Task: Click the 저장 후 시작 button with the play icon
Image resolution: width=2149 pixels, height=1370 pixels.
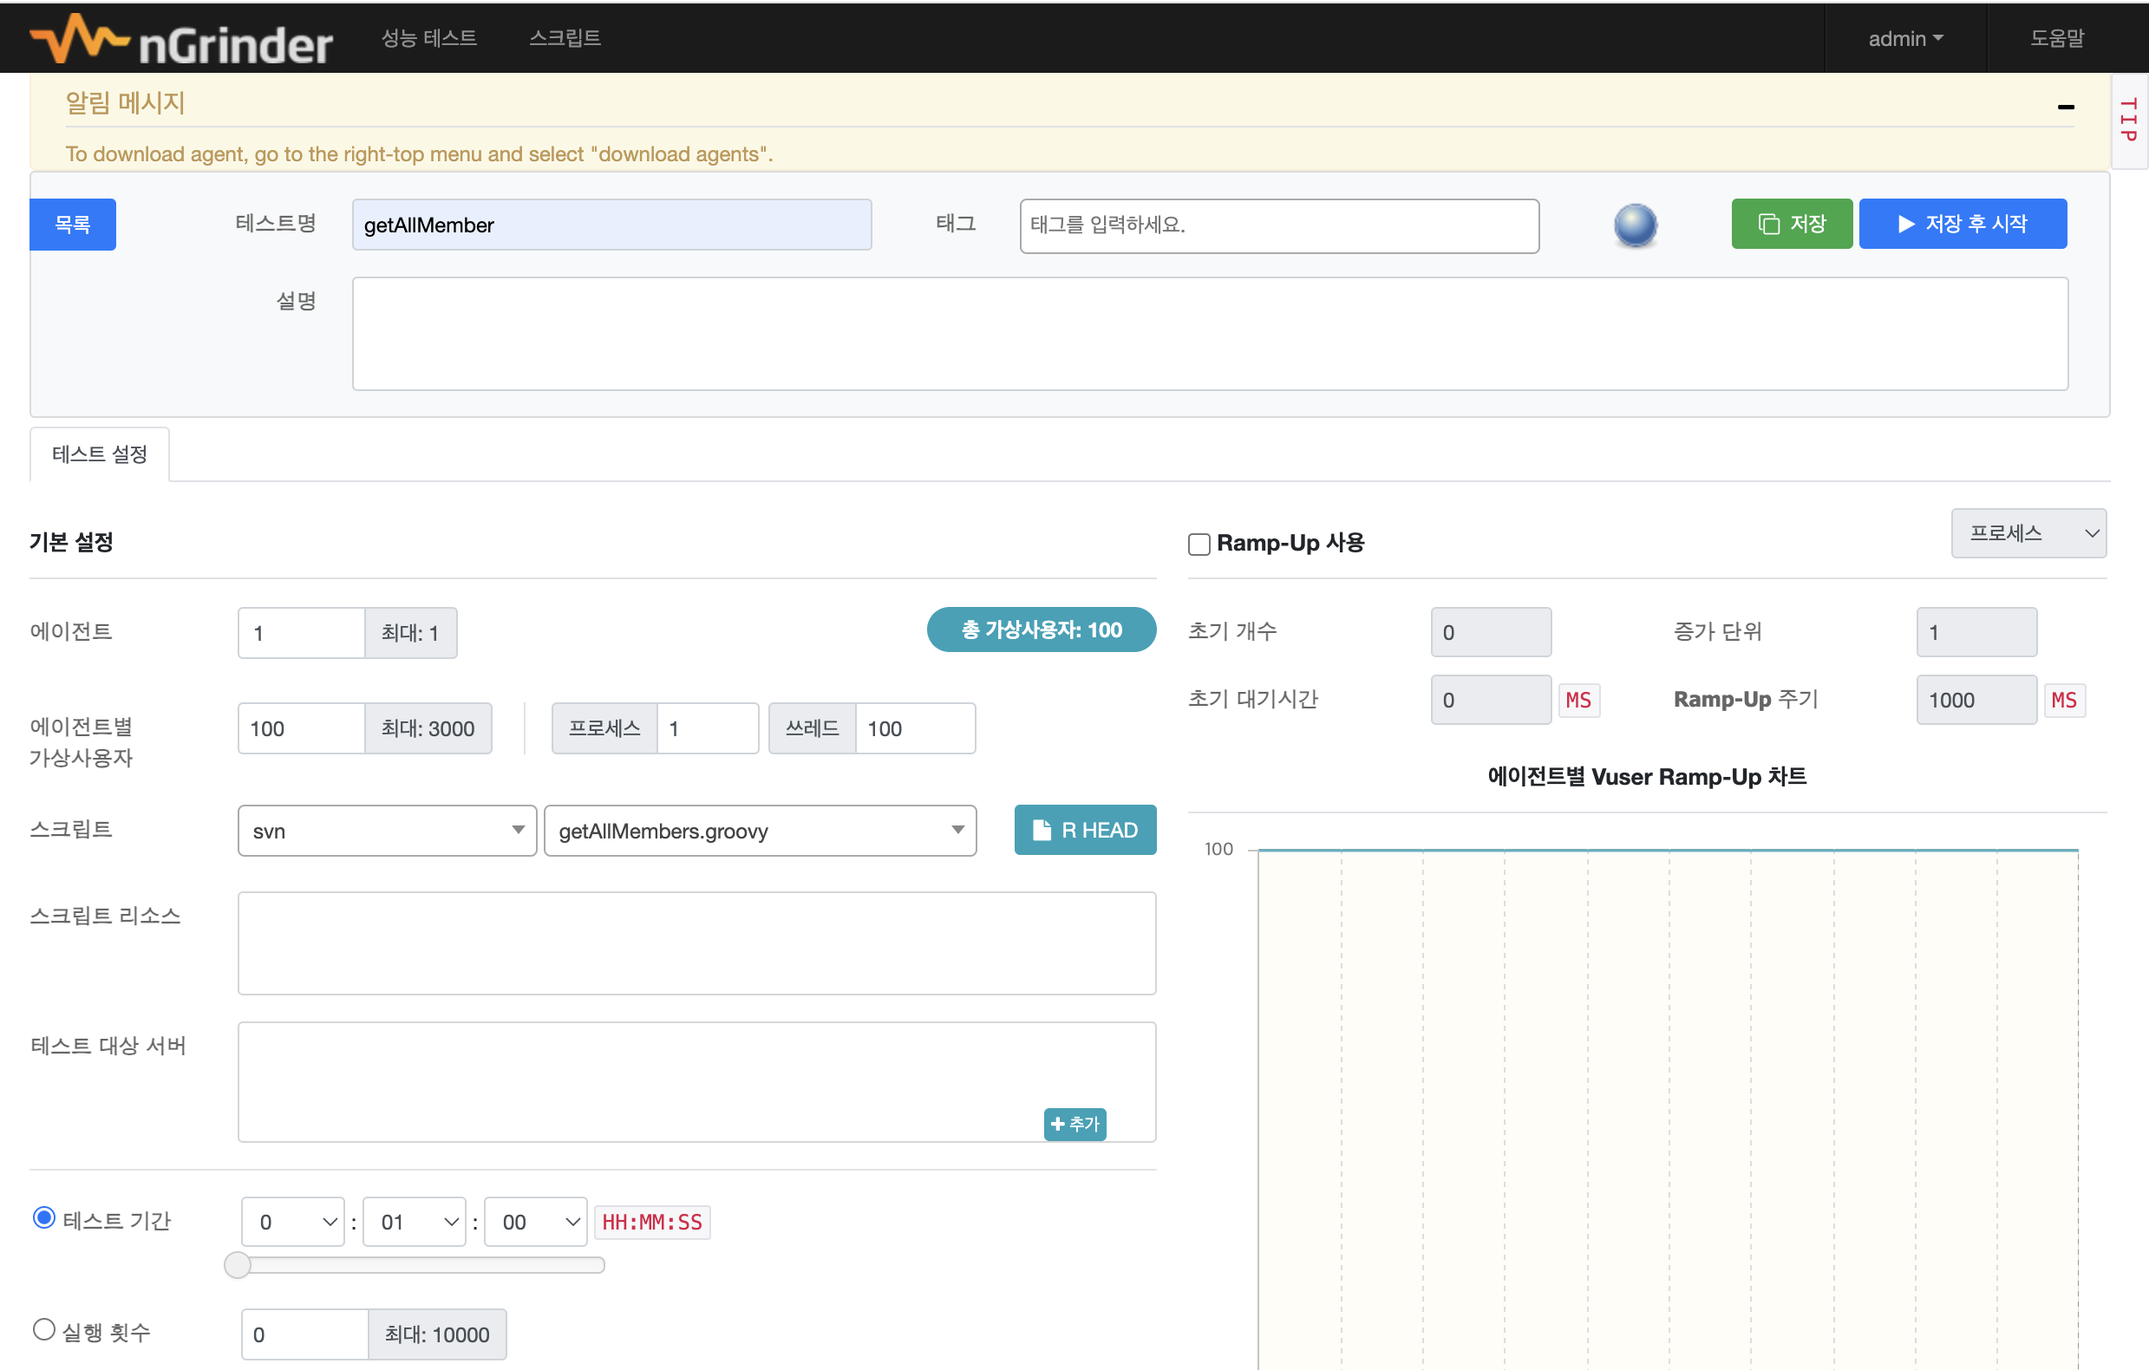Action: click(x=1962, y=224)
